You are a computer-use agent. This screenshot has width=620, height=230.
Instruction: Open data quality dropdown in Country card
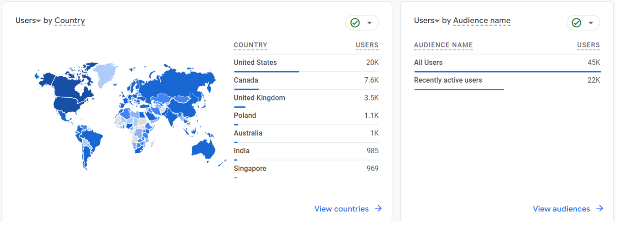[370, 23]
